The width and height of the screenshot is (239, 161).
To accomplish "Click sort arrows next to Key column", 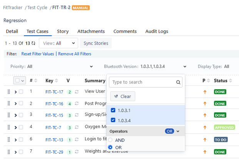I will coord(56,80).
